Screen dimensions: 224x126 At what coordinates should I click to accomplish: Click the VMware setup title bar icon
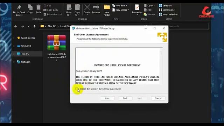coord(73,28)
